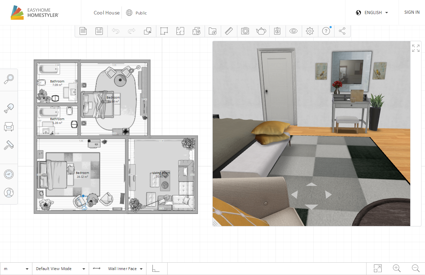This screenshot has height=275, width=425.
Task: Open the folder with lightning icon
Action: (213, 31)
